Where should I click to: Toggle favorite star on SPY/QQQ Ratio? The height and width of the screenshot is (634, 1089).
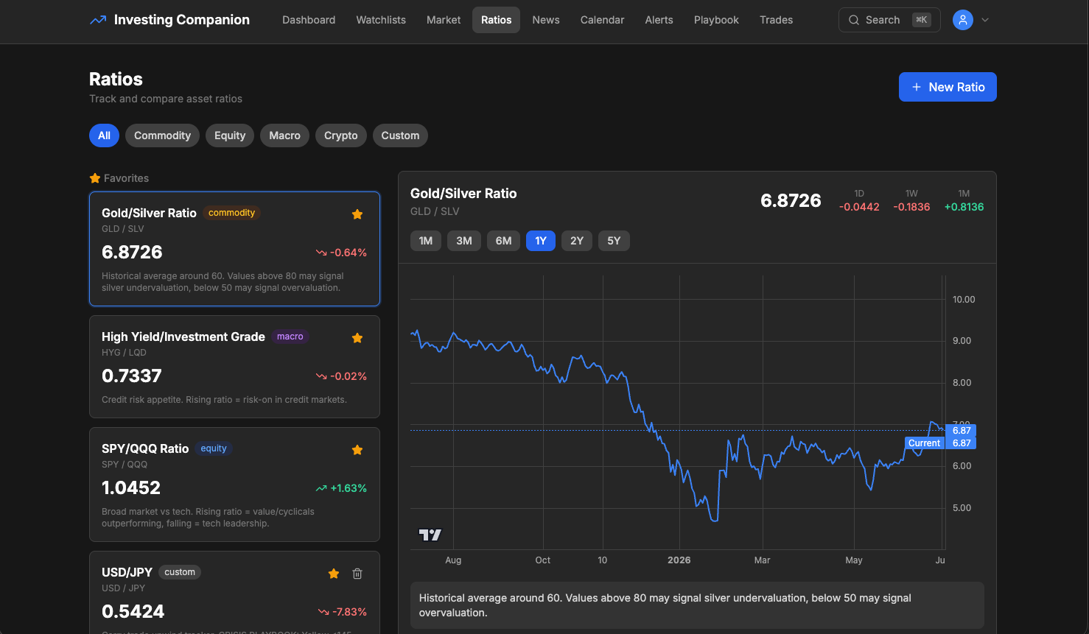(x=357, y=450)
